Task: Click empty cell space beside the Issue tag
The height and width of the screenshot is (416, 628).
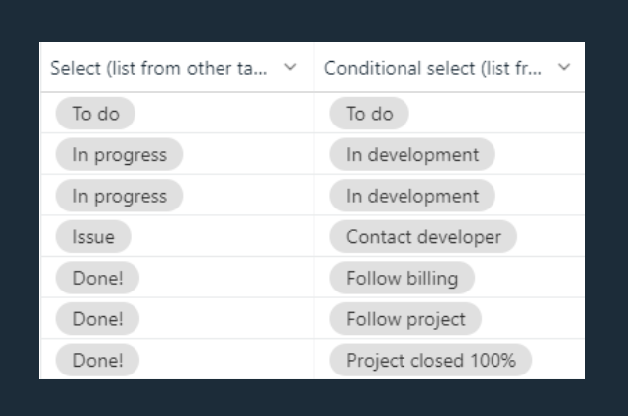Action: click(223, 237)
